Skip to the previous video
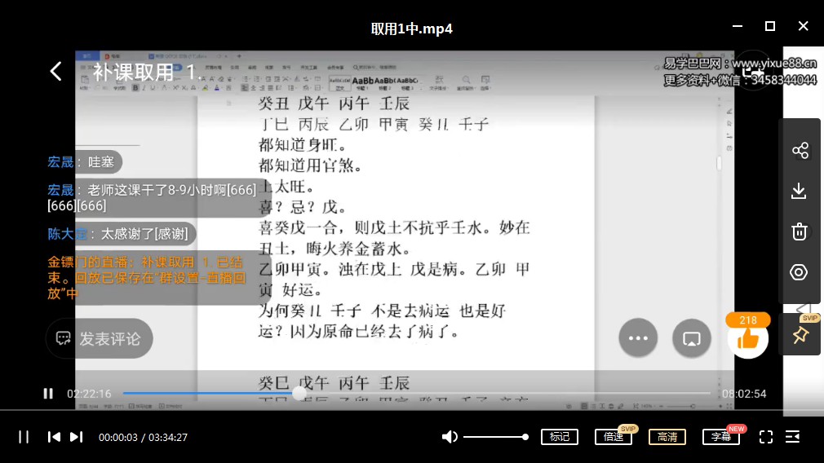The height and width of the screenshot is (463, 824). coord(54,437)
